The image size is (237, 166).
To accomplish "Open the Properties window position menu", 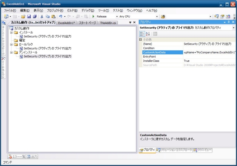I will pos(225,22).
